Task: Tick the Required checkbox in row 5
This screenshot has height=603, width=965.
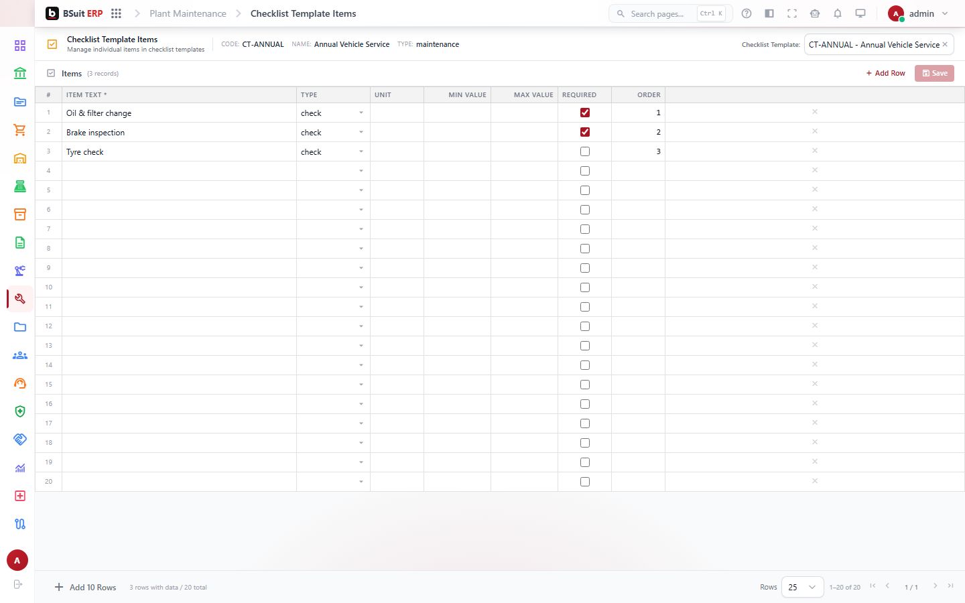Action: pyautogui.click(x=585, y=190)
